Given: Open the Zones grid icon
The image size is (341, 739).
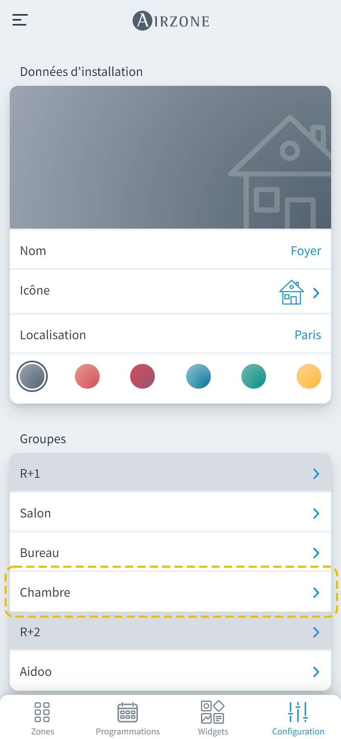Looking at the screenshot, I should coord(42,712).
